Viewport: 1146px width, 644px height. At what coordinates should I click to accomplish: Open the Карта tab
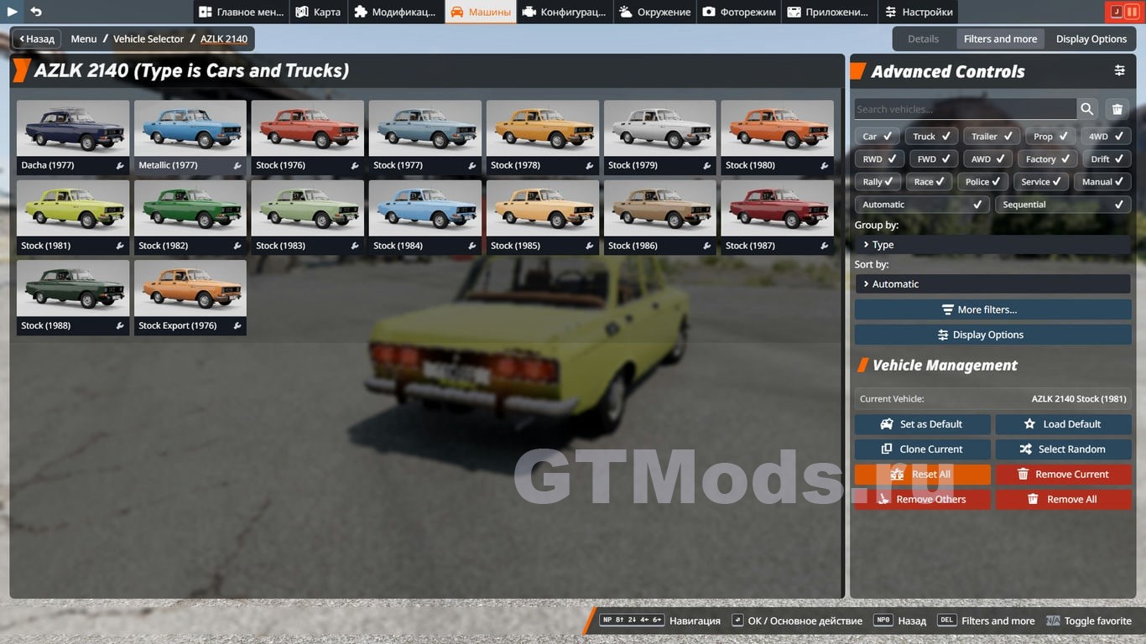click(318, 12)
